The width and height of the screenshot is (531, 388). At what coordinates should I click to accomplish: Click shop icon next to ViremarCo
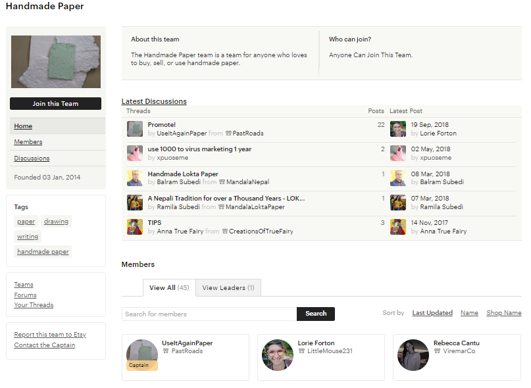[x=437, y=351]
